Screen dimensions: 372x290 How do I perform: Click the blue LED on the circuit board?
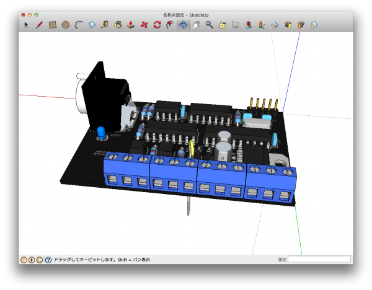pyautogui.click(x=100, y=132)
